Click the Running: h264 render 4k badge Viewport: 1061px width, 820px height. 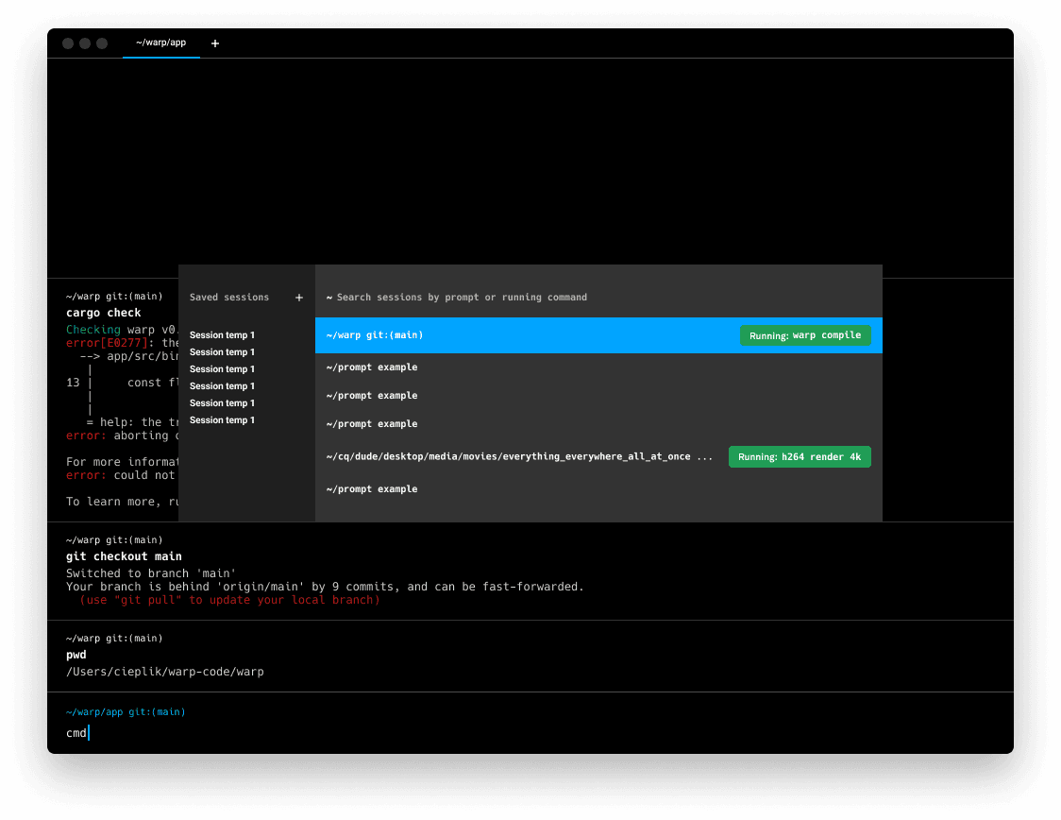[800, 457]
